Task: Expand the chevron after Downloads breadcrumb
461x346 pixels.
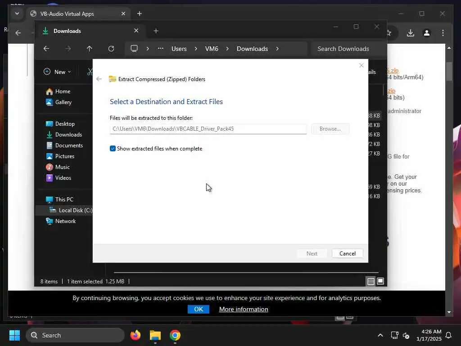Action: tap(277, 49)
